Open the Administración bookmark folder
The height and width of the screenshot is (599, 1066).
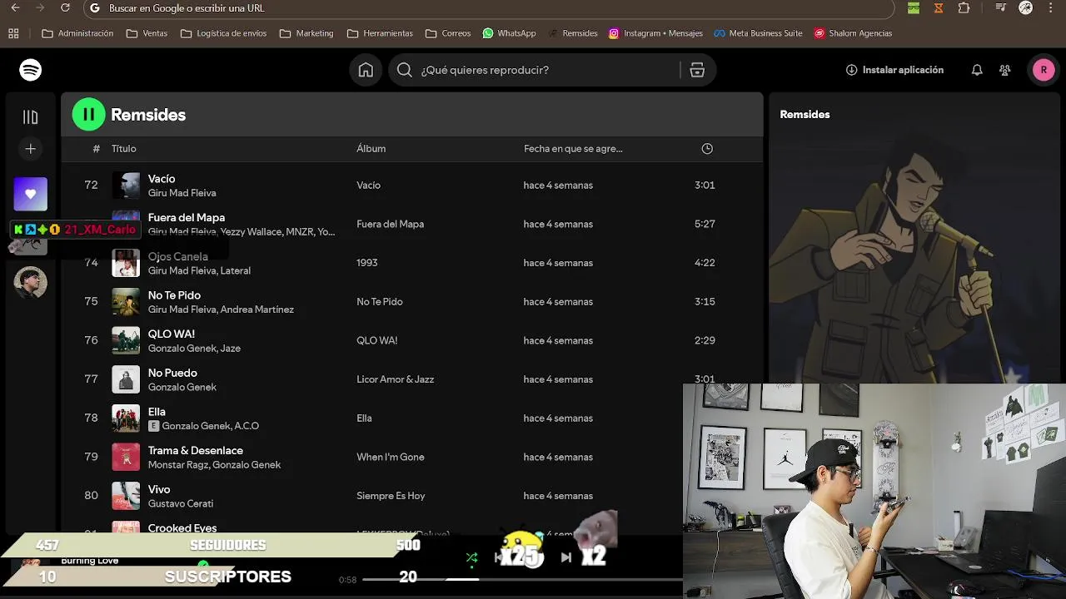[77, 33]
